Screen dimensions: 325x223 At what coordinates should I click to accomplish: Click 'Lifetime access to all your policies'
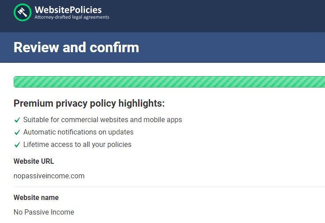coord(77,145)
